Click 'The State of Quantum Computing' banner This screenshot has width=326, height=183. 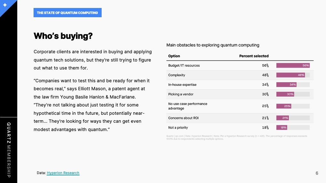[x=67, y=13]
